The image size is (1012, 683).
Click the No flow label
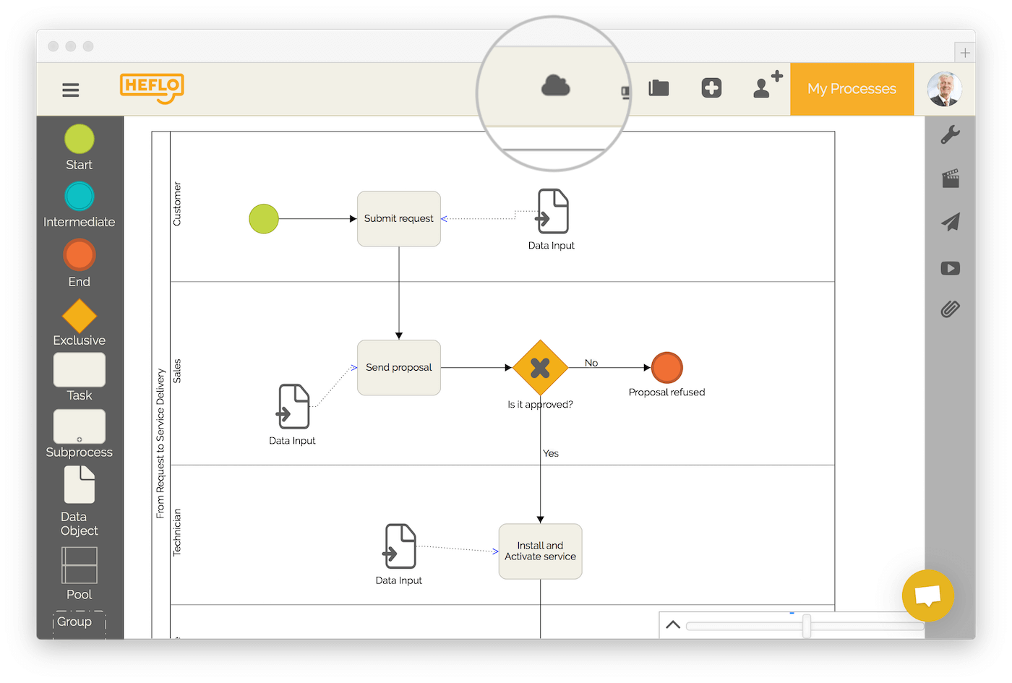[x=591, y=363]
